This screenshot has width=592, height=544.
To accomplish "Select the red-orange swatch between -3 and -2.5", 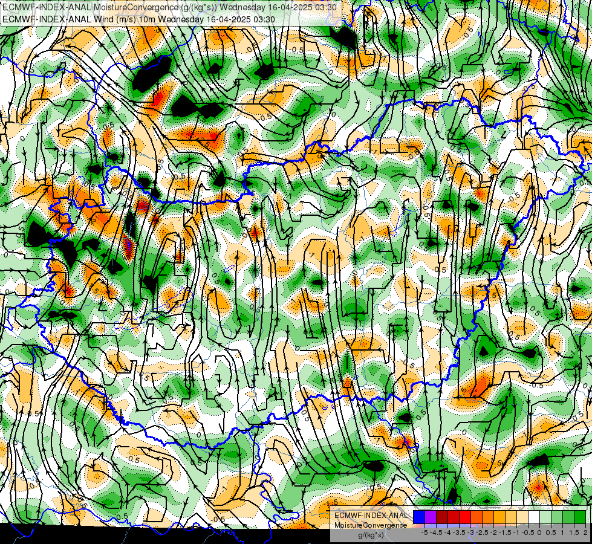I will (477, 517).
